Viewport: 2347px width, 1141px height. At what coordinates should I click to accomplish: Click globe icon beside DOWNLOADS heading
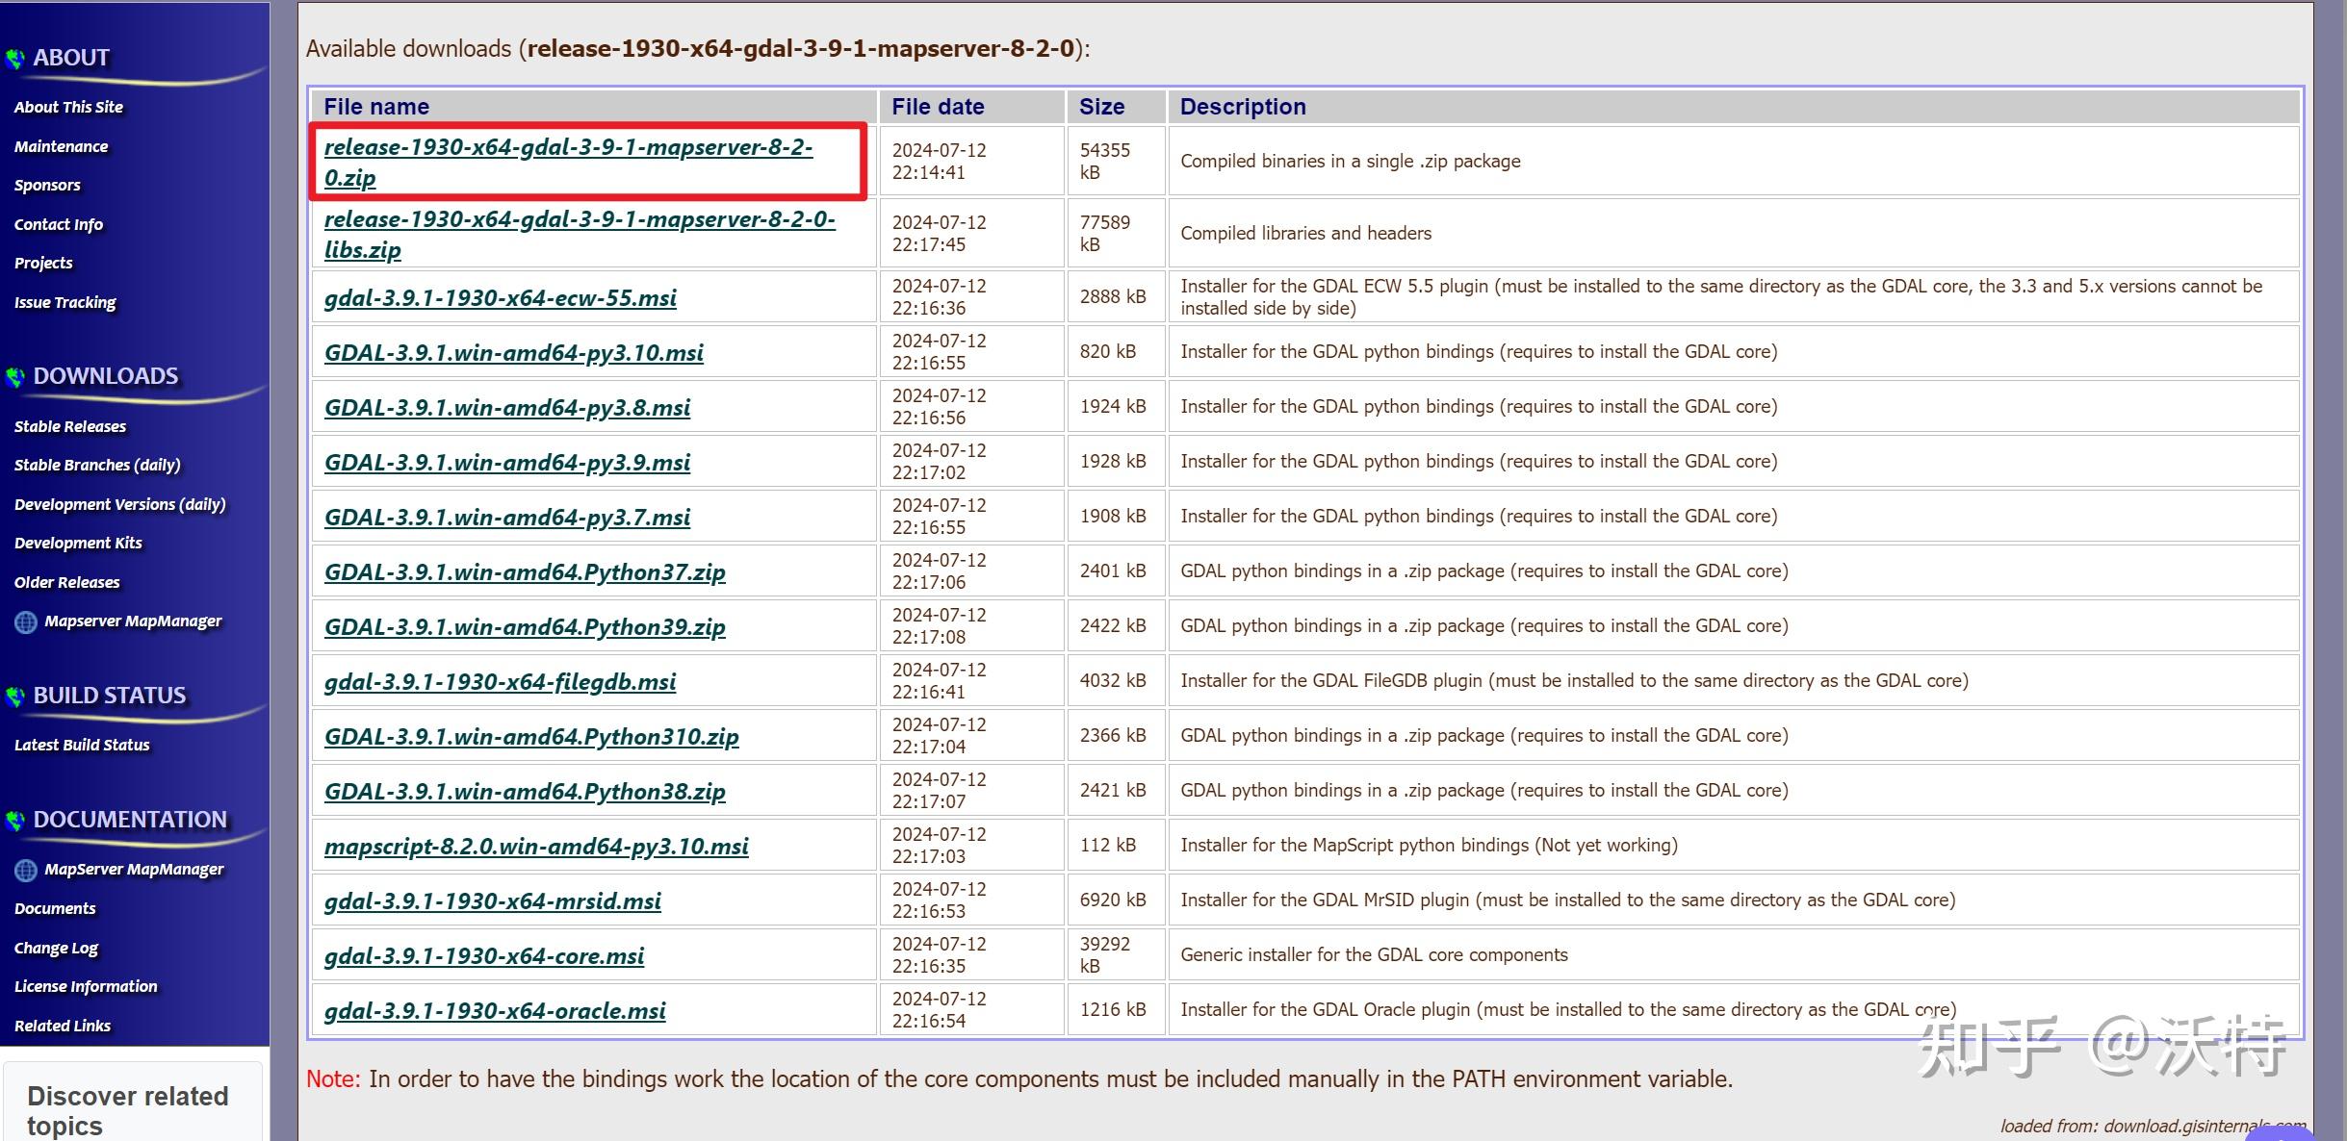(x=14, y=377)
